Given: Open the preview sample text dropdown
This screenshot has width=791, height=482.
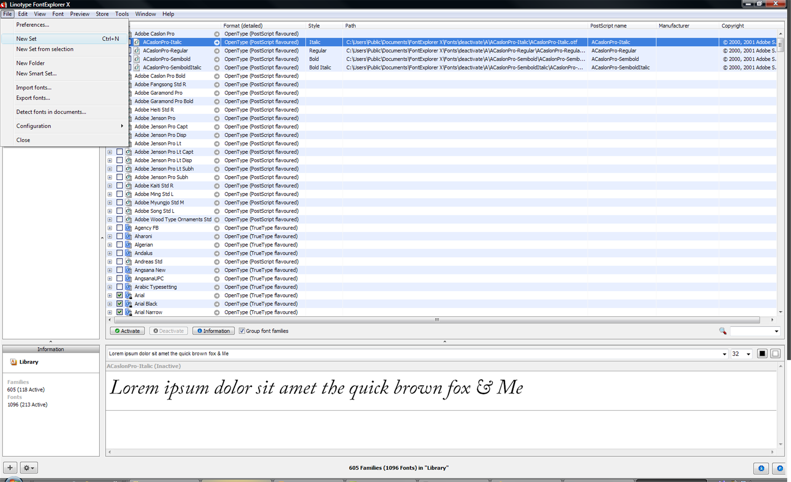Looking at the screenshot, I should [x=724, y=354].
